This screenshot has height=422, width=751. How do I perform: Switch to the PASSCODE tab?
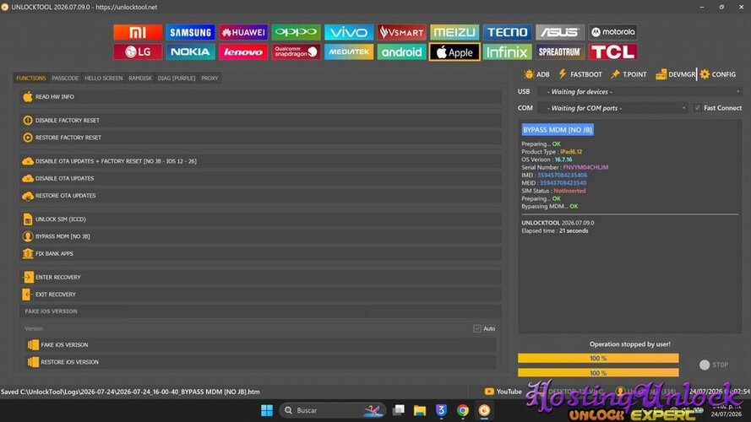coord(65,78)
